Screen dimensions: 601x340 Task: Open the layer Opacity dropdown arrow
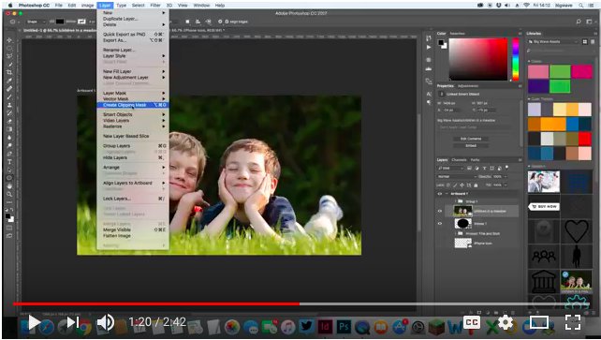[506, 177]
